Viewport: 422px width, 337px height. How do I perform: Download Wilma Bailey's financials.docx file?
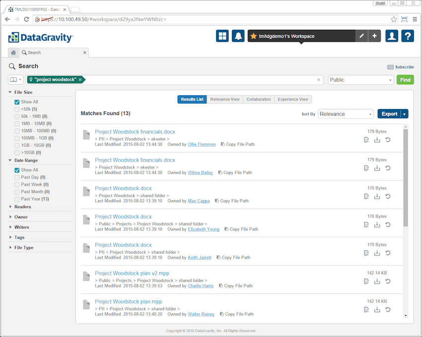[377, 168]
